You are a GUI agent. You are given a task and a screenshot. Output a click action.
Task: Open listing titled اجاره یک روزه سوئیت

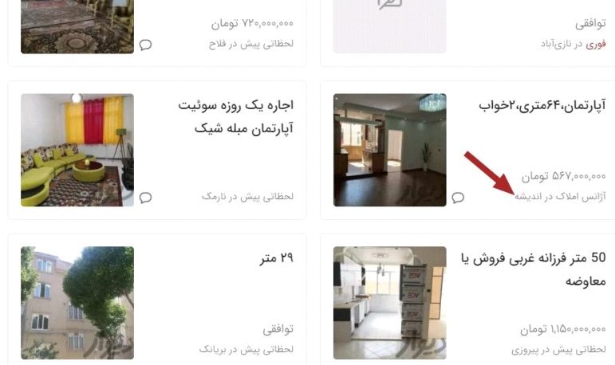236,116
